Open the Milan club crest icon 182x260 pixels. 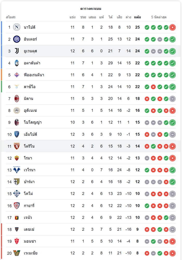pyautogui.click(x=17, y=99)
